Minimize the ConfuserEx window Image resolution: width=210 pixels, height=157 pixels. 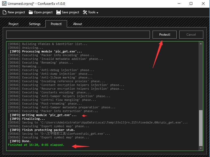178,4
